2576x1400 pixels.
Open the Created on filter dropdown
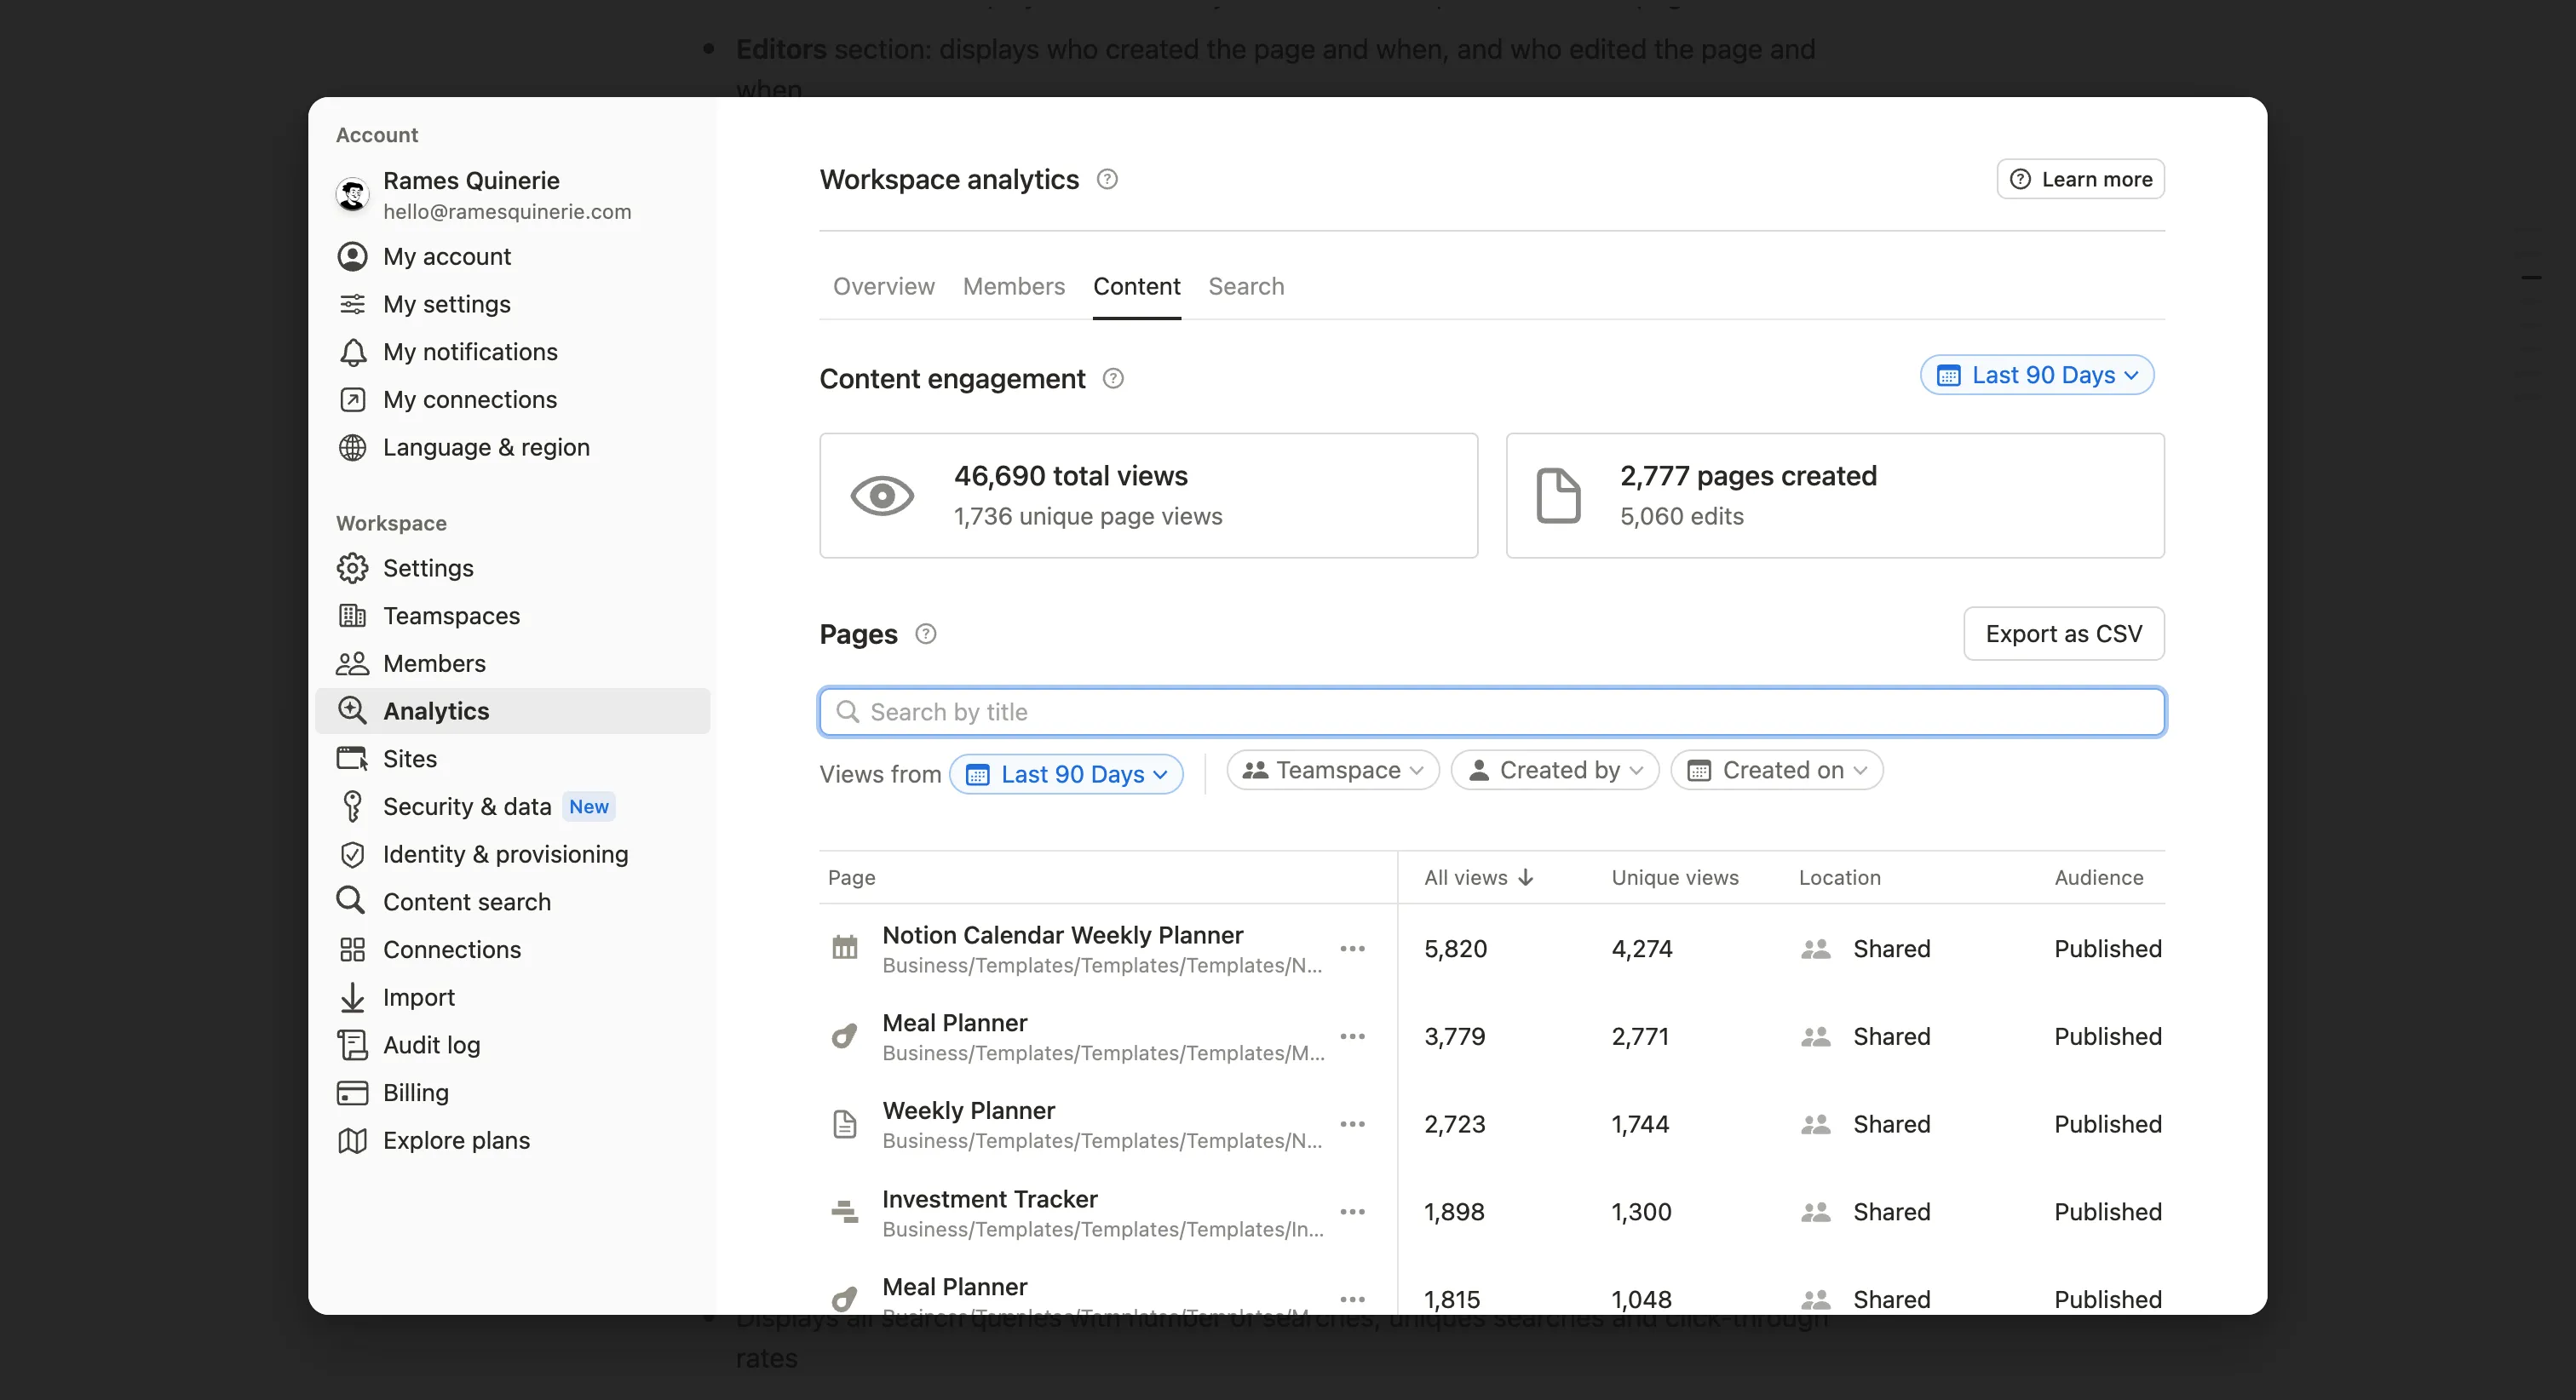1777,770
